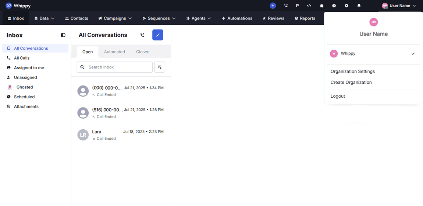Click the magnifier icon in the search box

[82, 67]
